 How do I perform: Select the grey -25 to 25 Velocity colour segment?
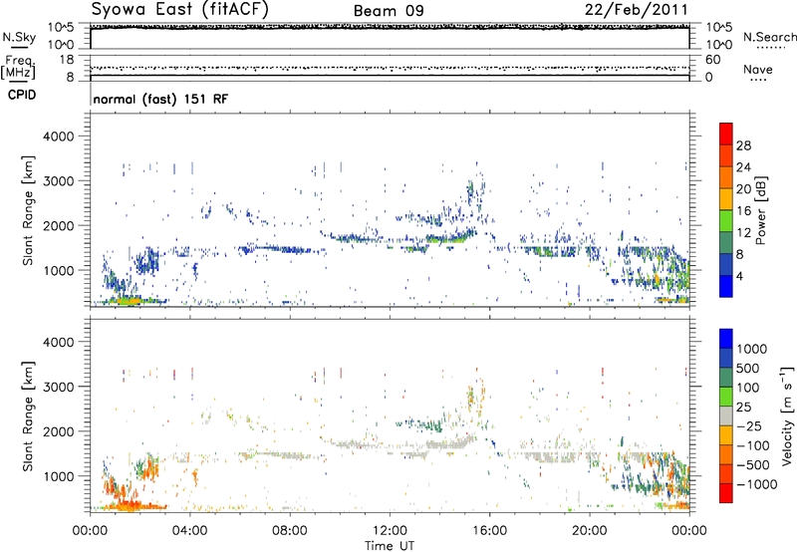726,415
